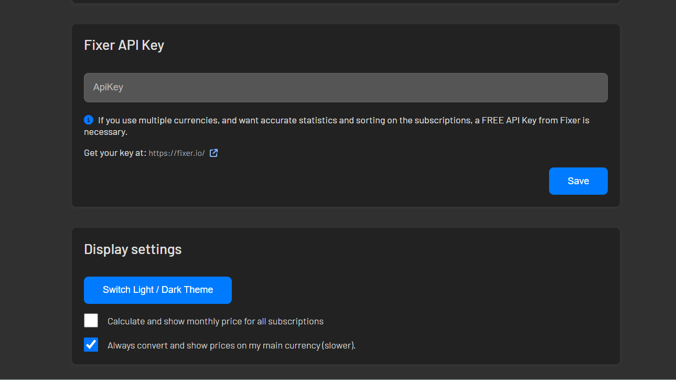Click the 'Display settings' heading
This screenshot has height=380, width=676.
coord(133,249)
